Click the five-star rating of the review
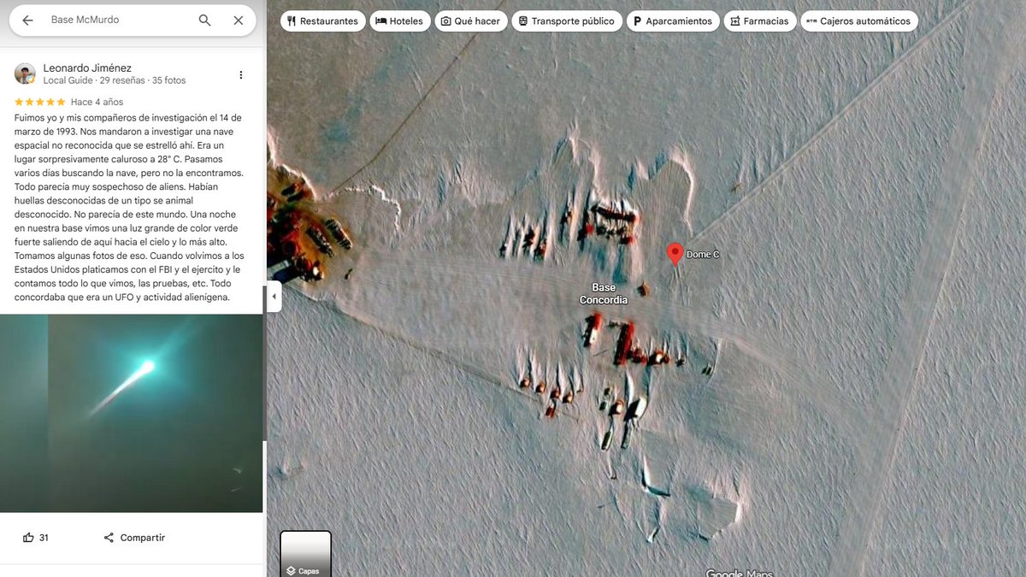 (40, 102)
